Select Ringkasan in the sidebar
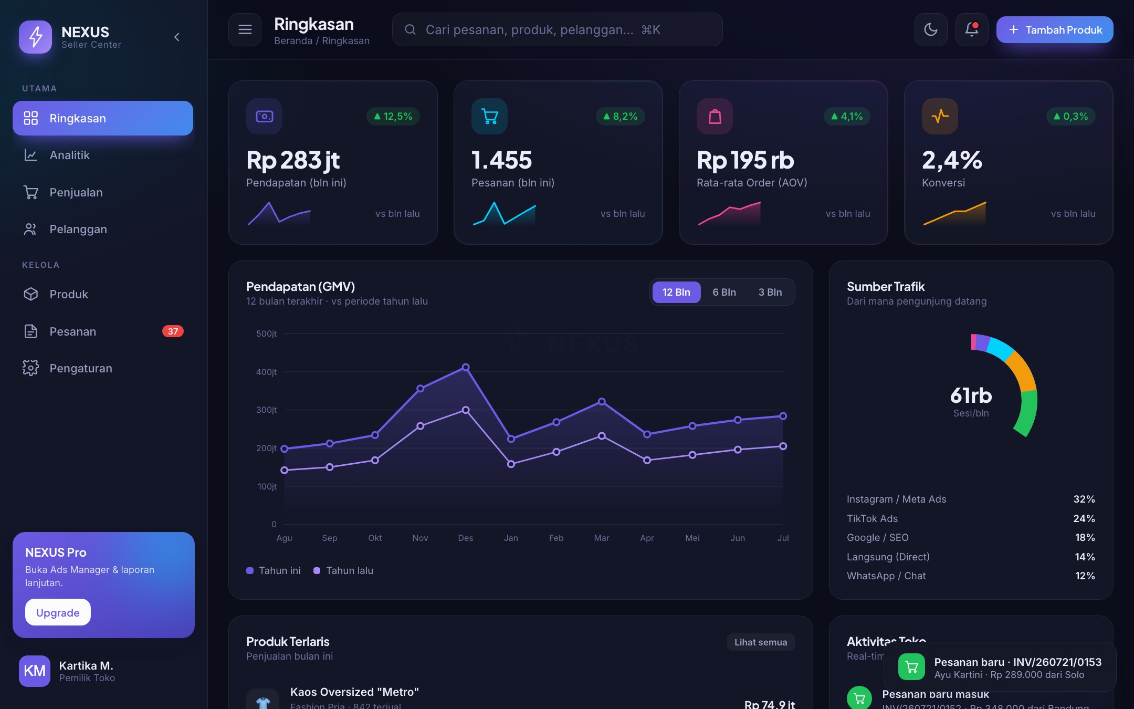This screenshot has height=709, width=1134. click(x=103, y=118)
